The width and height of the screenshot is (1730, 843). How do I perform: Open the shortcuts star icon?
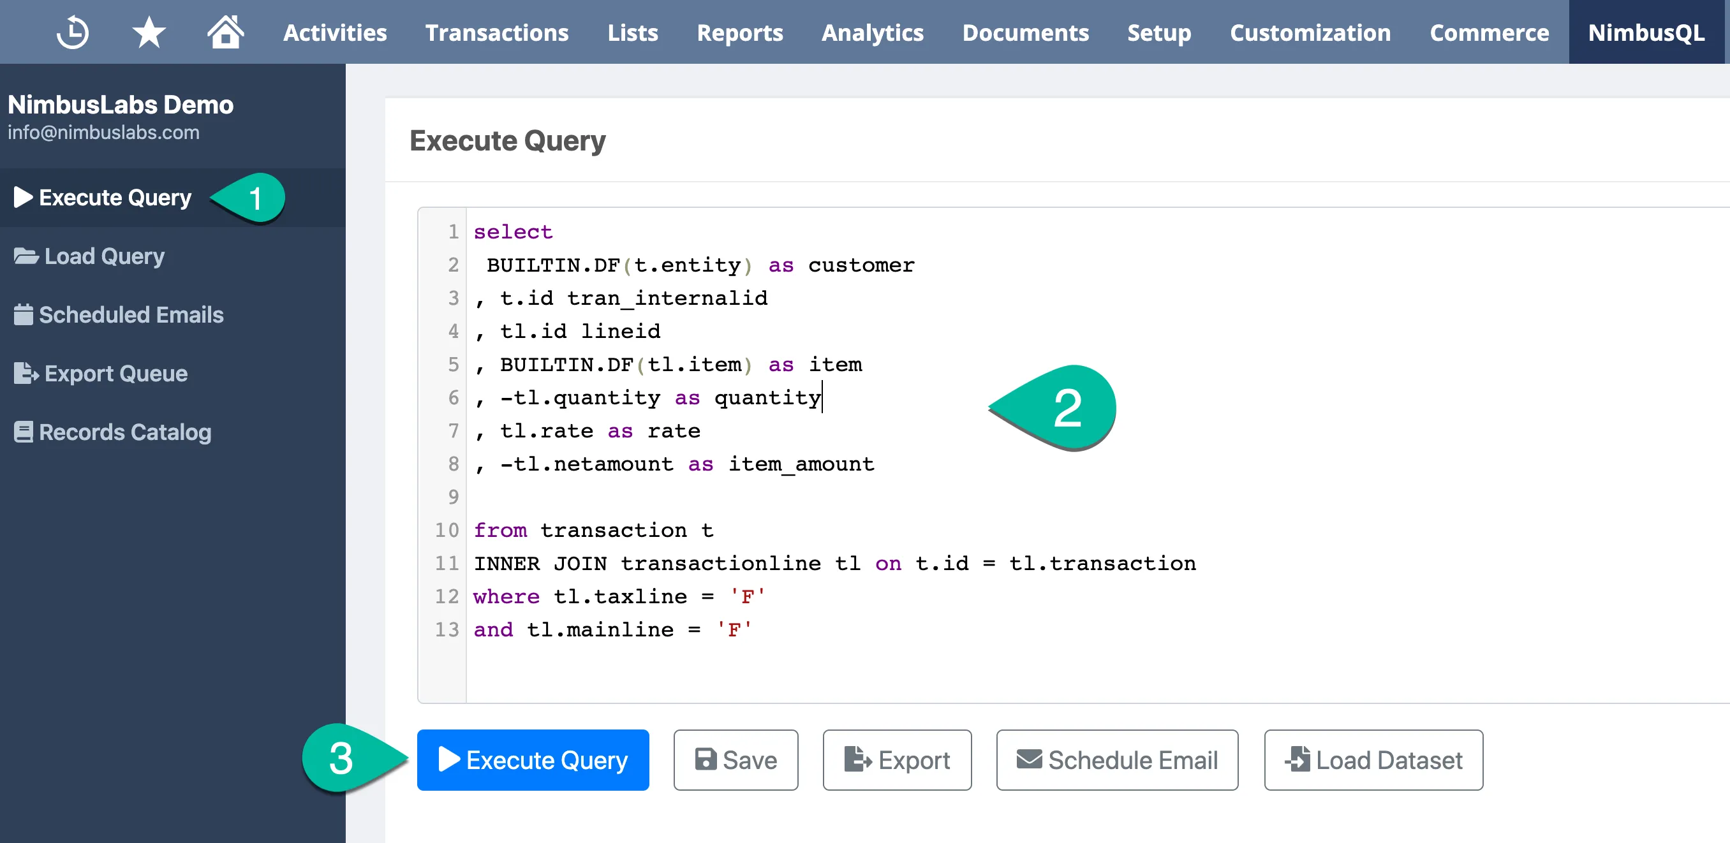[149, 33]
